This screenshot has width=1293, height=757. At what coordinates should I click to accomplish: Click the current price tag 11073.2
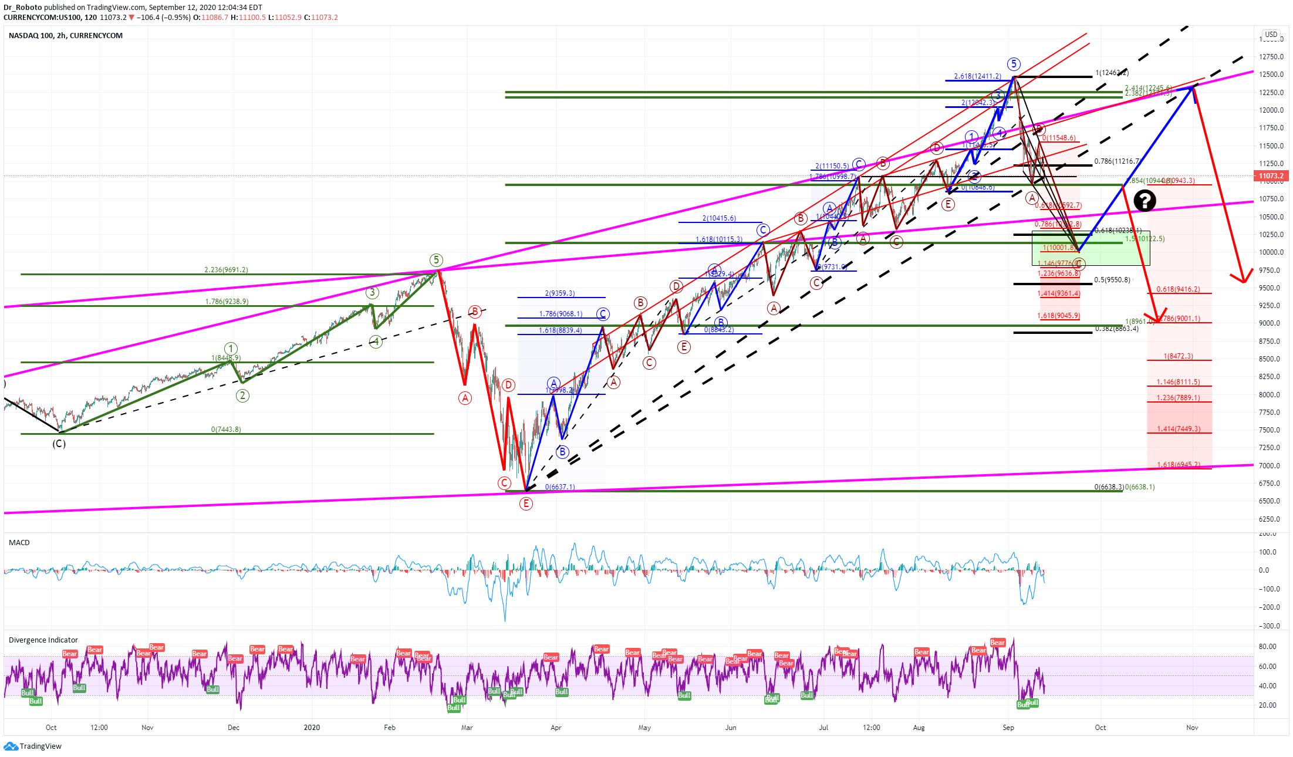(x=1271, y=176)
